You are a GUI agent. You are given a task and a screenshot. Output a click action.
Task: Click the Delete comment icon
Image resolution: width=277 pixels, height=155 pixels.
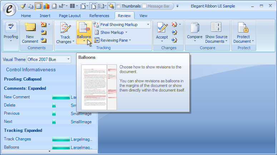click(44, 24)
